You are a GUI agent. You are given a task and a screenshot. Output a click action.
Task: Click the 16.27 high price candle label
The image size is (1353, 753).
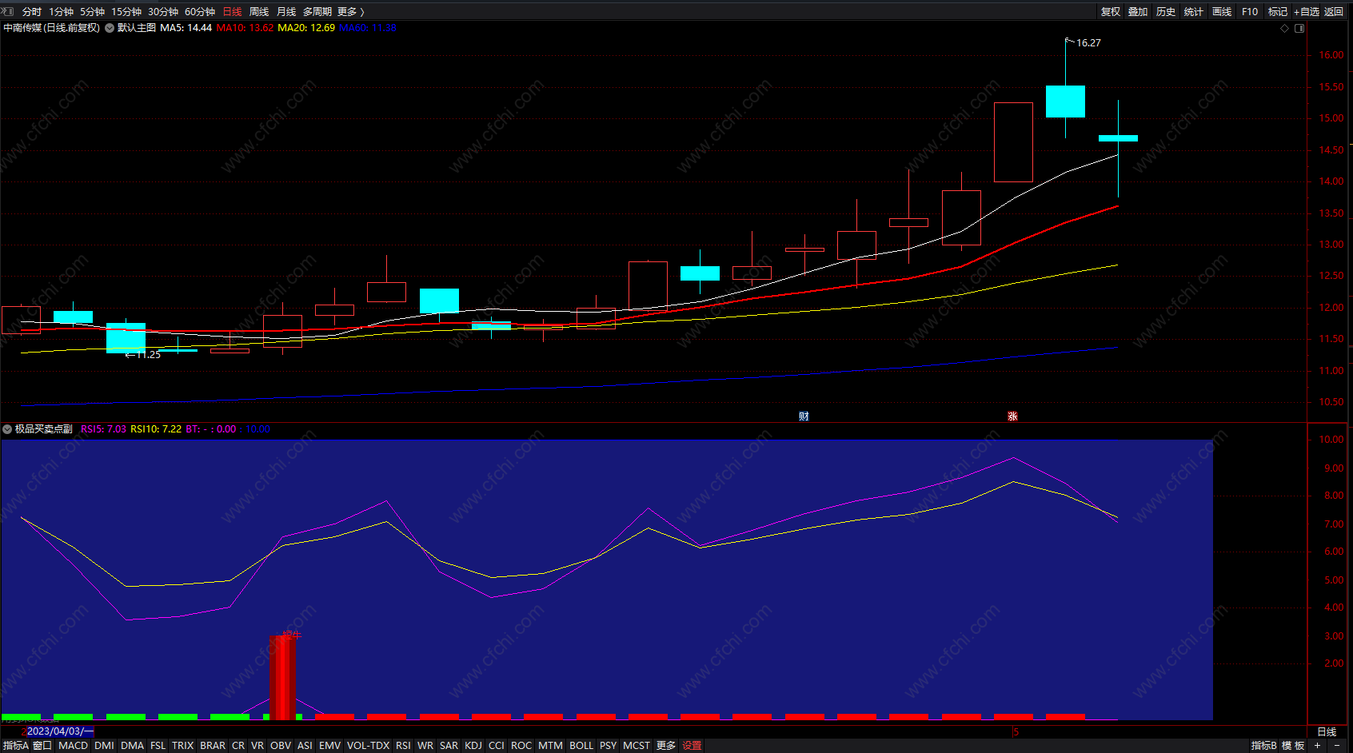1088,42
